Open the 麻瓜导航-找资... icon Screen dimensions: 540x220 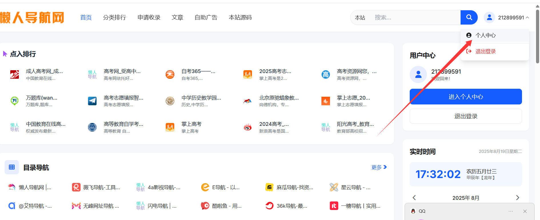click(269, 187)
